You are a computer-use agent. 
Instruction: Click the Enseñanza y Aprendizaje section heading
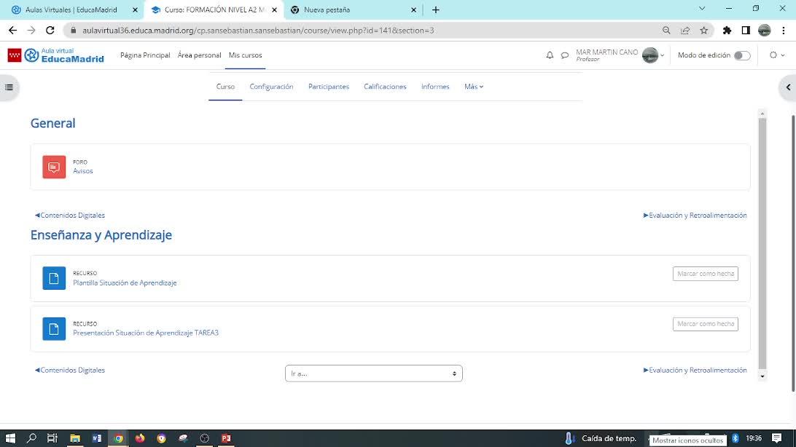tap(101, 235)
